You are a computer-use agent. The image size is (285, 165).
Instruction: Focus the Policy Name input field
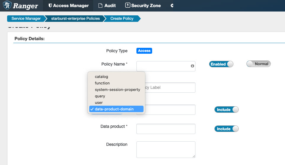point(166,66)
